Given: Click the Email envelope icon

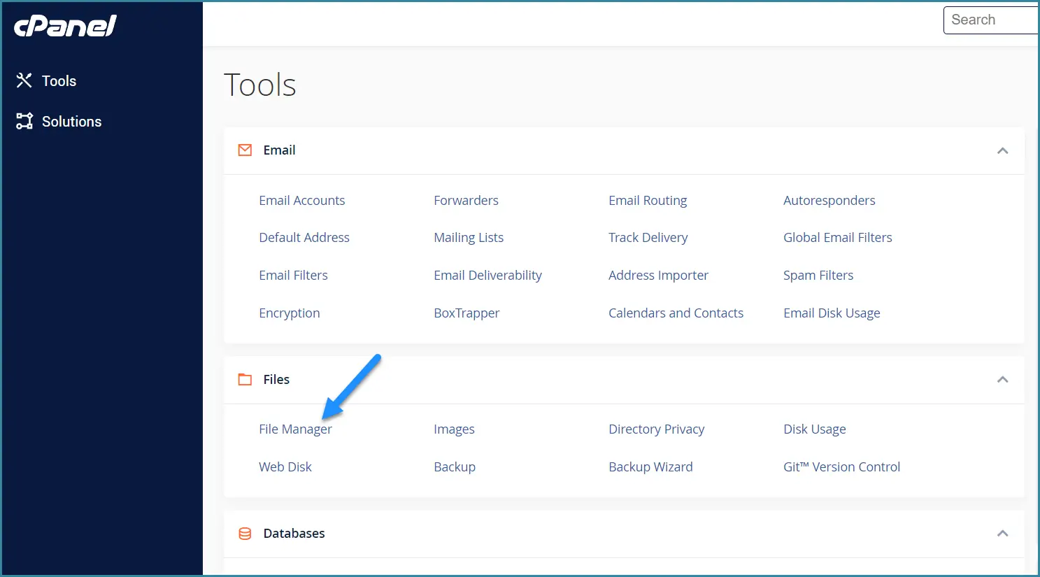Looking at the screenshot, I should 245,150.
